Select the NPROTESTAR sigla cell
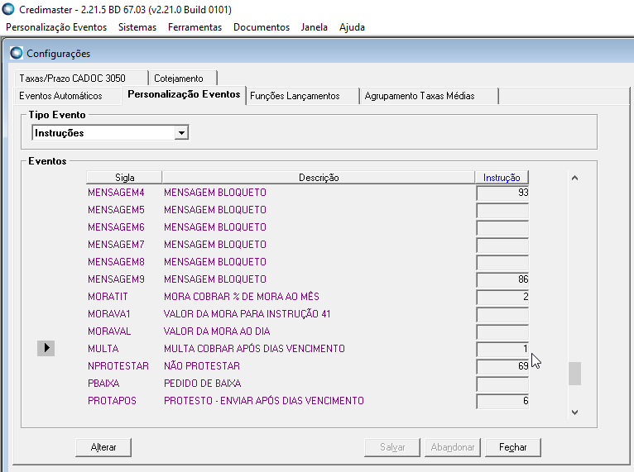Viewport: 634px width, 472px height. 118,366
